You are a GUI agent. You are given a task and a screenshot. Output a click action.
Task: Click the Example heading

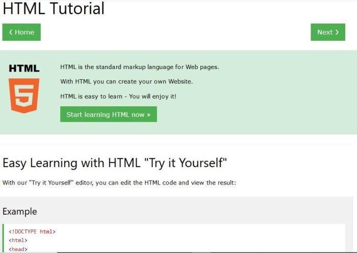pos(20,211)
